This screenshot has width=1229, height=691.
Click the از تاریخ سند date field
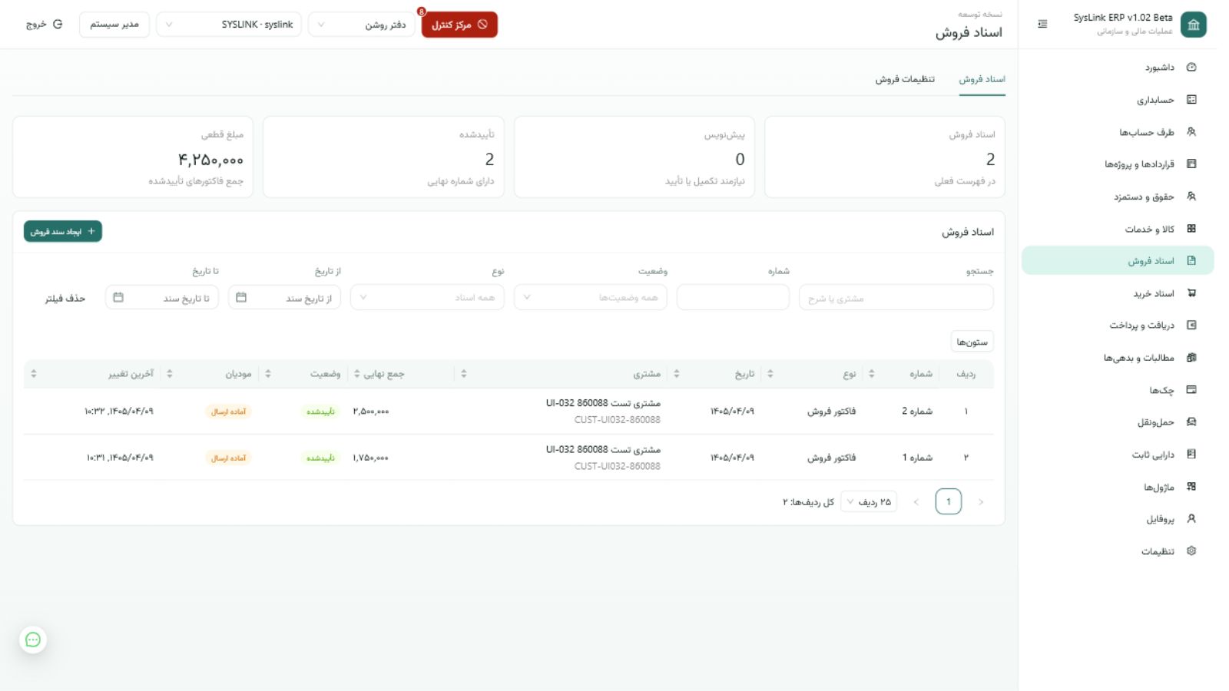284,297
